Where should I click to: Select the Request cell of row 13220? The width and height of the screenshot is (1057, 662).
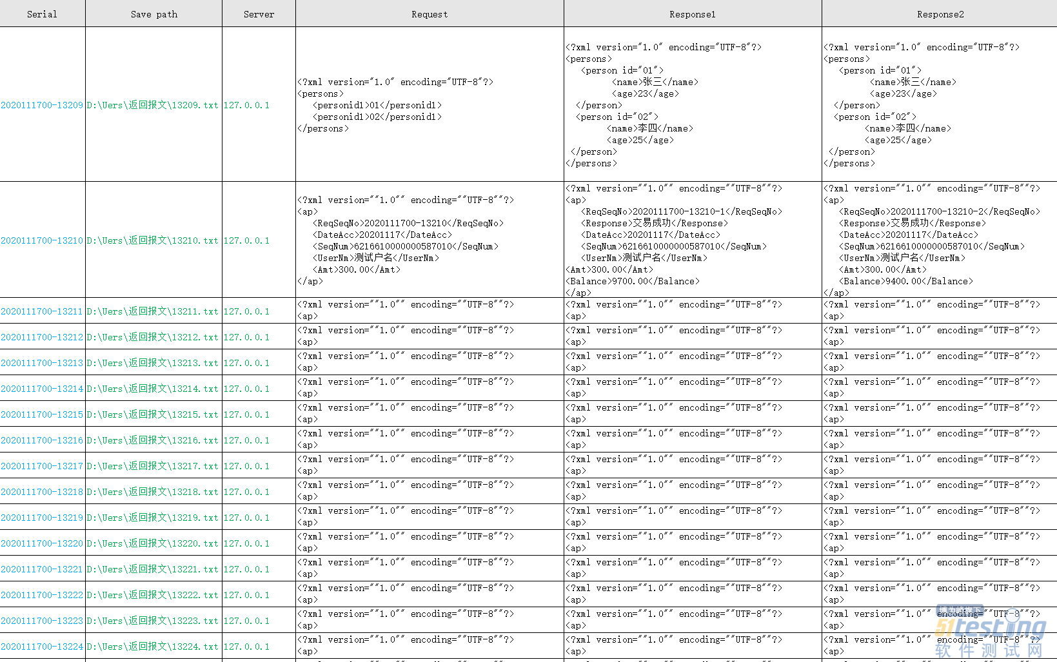tap(430, 543)
